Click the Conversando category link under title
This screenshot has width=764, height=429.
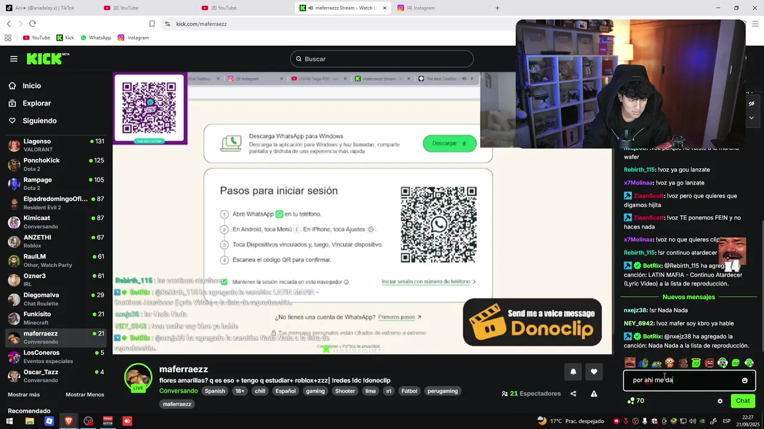coord(178,391)
